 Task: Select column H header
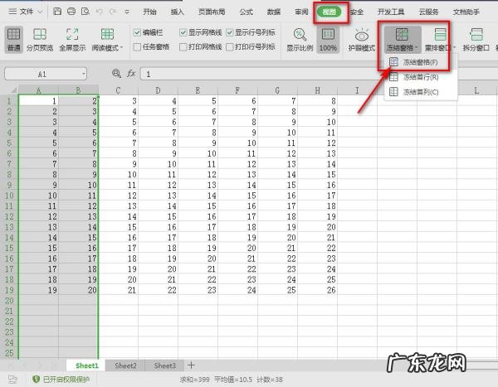click(x=317, y=90)
